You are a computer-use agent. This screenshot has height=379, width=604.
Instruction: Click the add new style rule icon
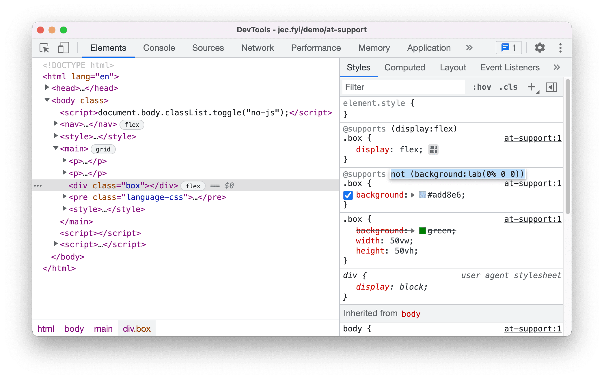coord(532,87)
